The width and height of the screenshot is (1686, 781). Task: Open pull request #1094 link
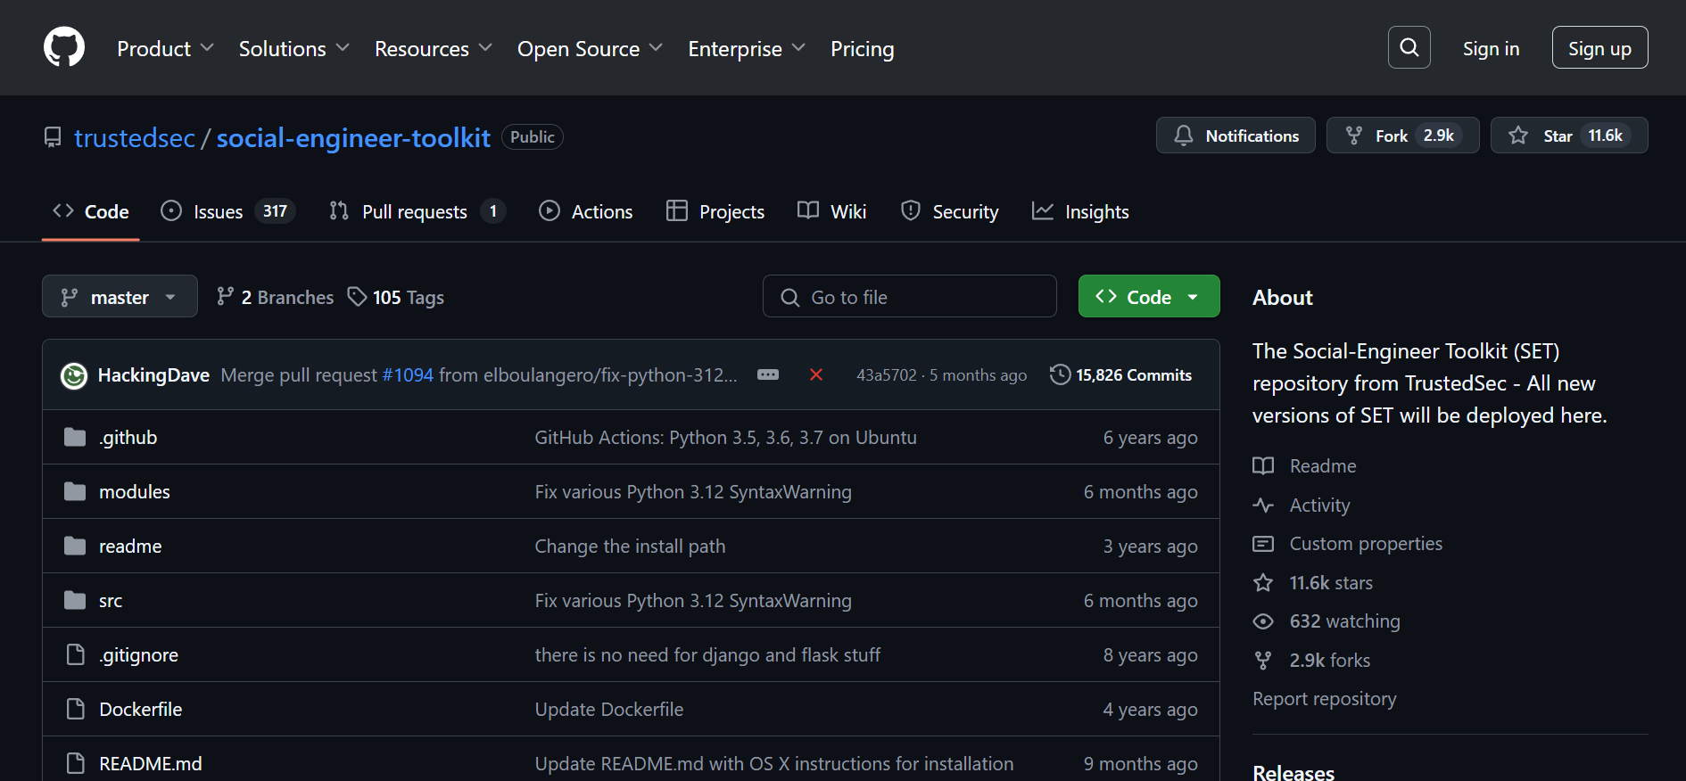pos(408,375)
